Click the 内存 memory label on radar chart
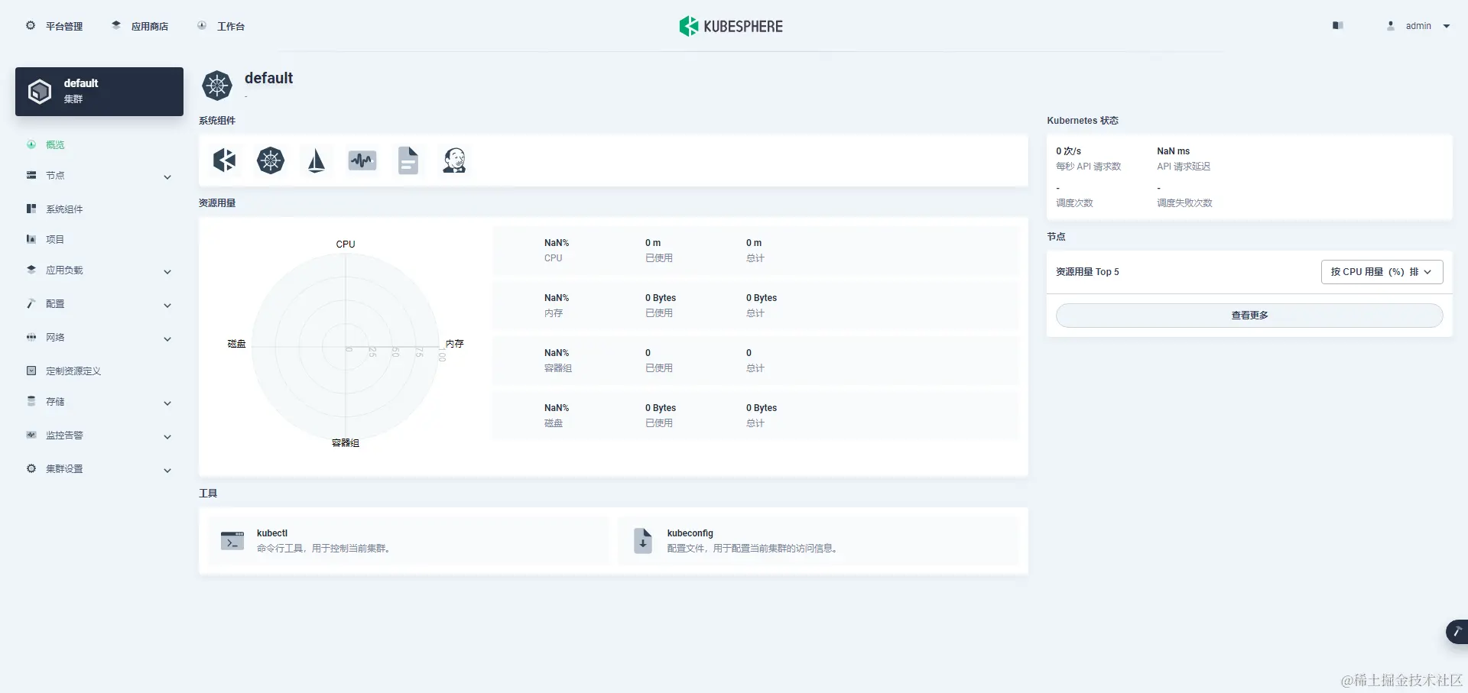 (455, 344)
